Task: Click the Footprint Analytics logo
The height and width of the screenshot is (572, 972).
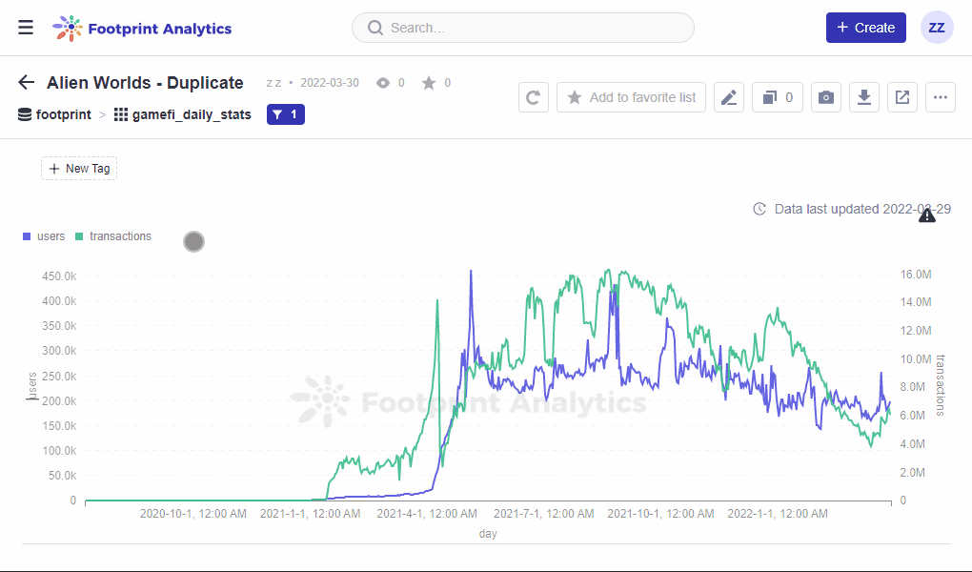Action: (142, 28)
